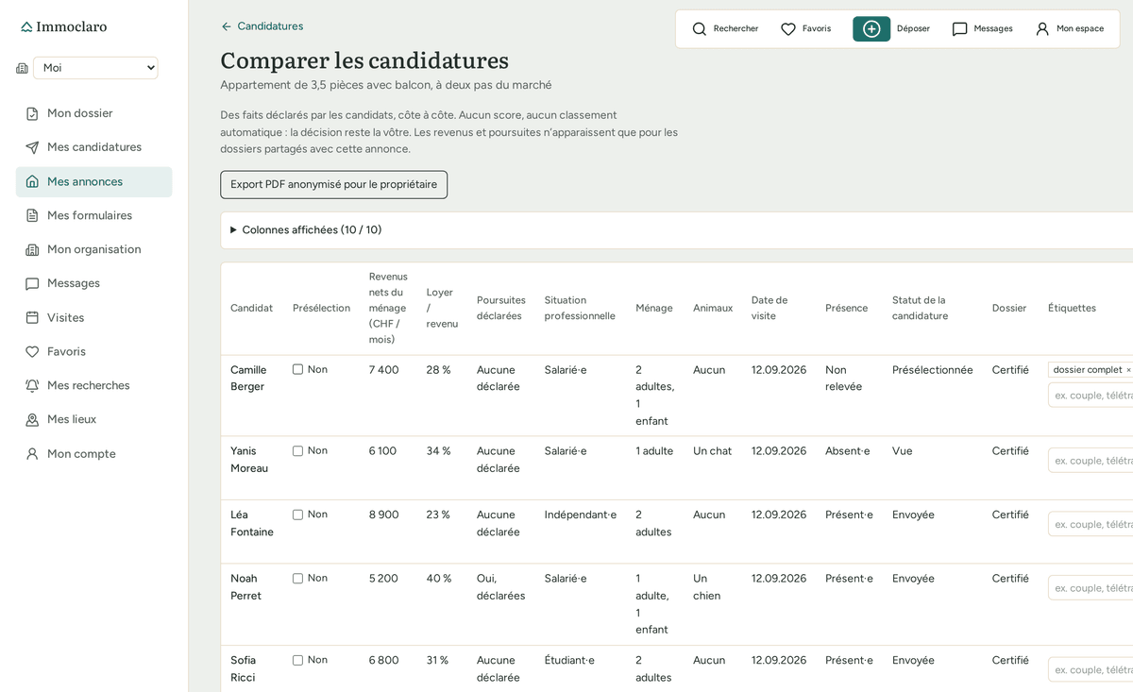The height and width of the screenshot is (692, 1133).
Task: Toggle preselection checkbox for Yanis Moreau
Action: [x=298, y=450]
